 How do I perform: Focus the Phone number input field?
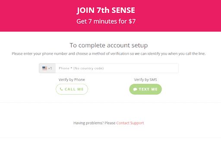click(x=117, y=68)
